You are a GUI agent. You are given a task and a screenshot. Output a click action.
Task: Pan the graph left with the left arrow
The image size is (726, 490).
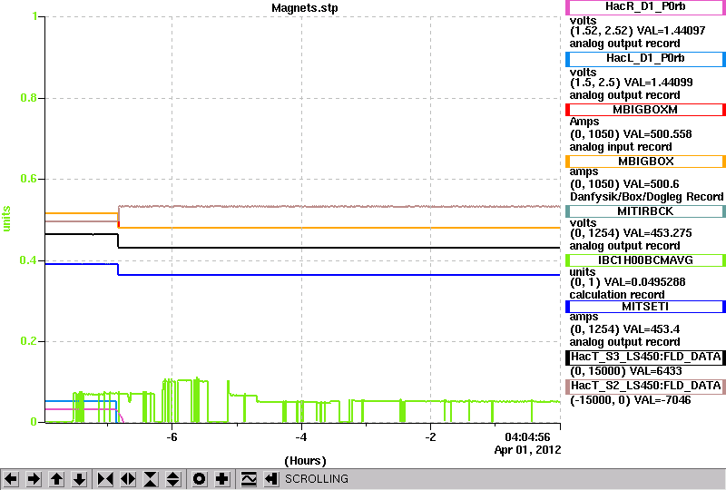12,479
